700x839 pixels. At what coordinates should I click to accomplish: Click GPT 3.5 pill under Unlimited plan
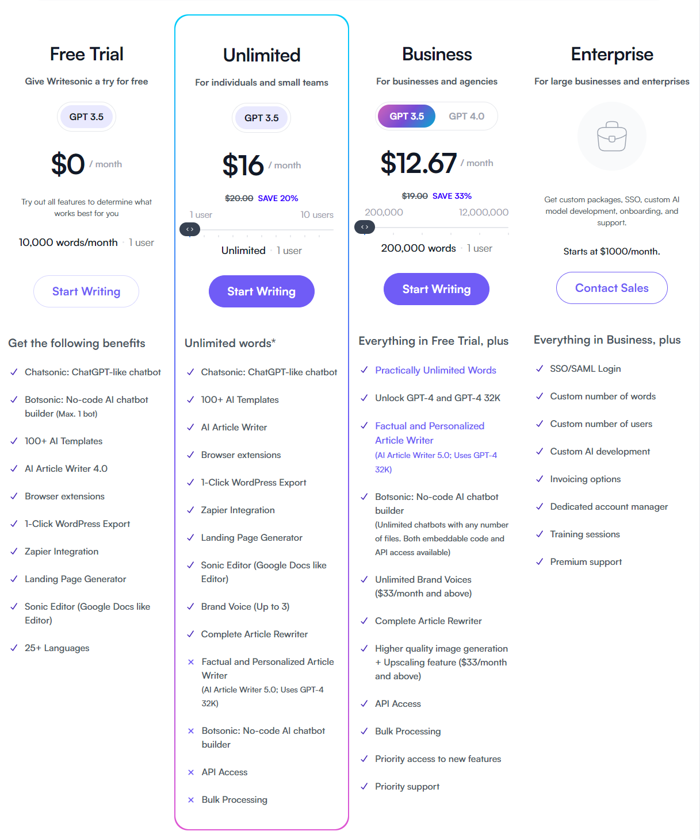pyautogui.click(x=261, y=118)
